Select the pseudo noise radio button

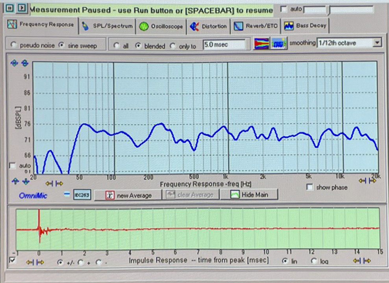pos(15,45)
